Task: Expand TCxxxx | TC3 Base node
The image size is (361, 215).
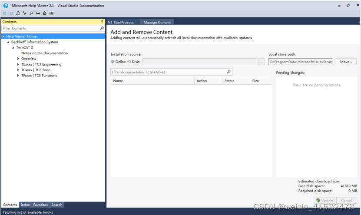Action: [x=18, y=70]
